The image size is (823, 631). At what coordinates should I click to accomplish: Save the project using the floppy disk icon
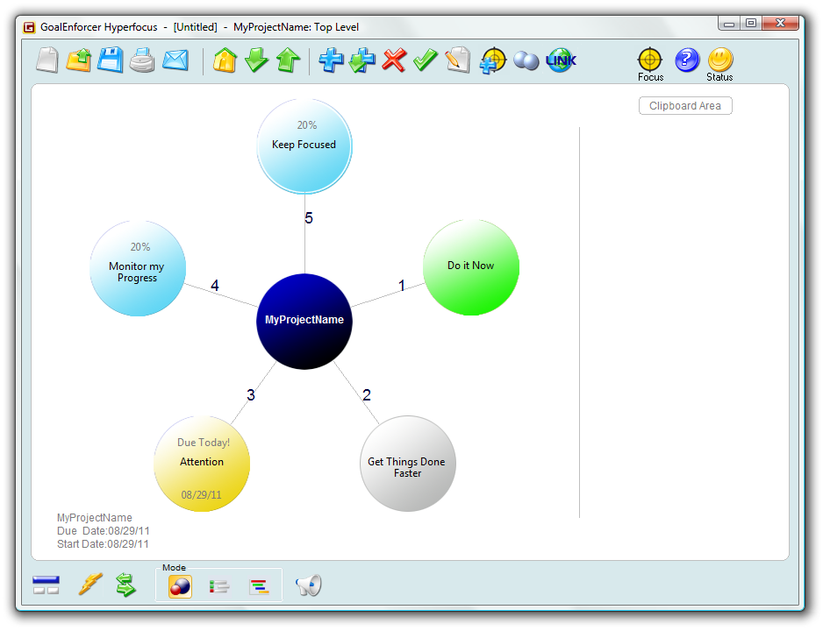111,60
